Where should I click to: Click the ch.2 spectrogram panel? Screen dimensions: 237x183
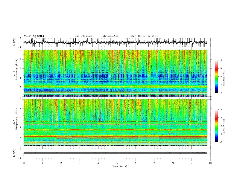click(x=115, y=123)
